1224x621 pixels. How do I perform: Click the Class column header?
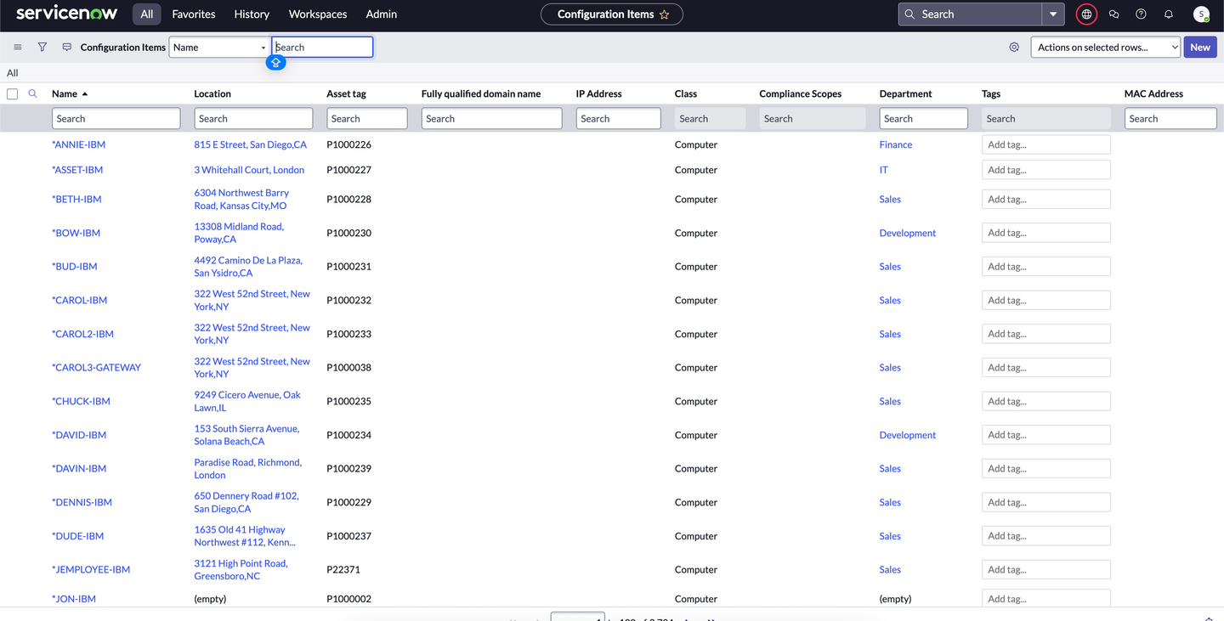(686, 93)
